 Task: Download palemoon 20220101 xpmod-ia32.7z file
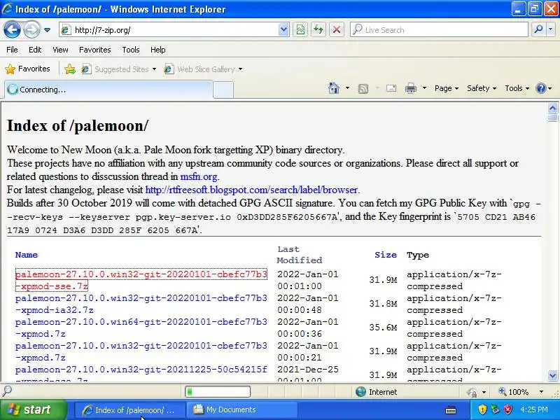141,304
